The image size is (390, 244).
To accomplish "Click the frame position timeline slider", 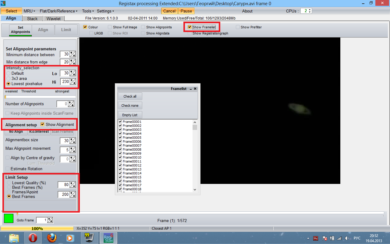I will [200, 213].
